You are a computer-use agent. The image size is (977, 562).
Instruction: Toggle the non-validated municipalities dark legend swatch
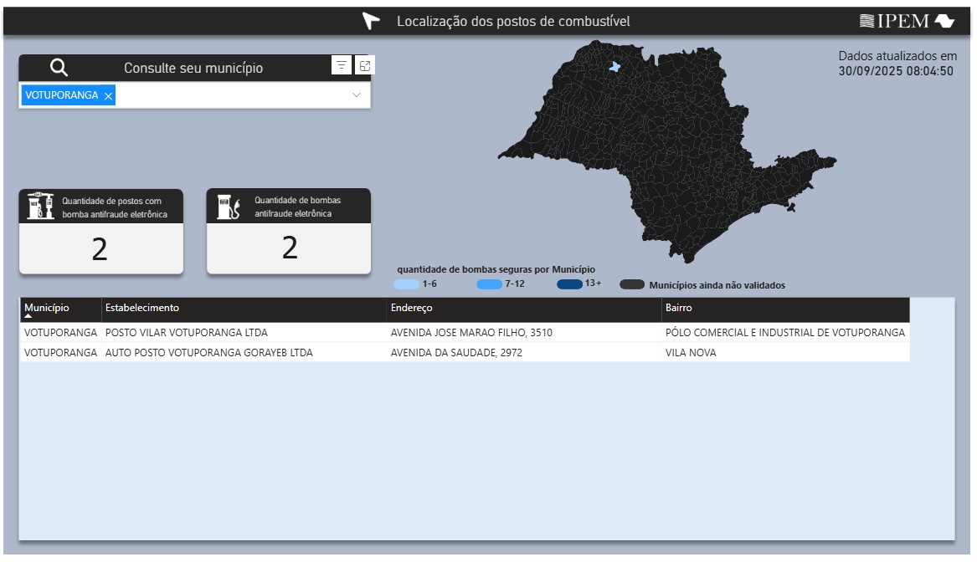632,285
